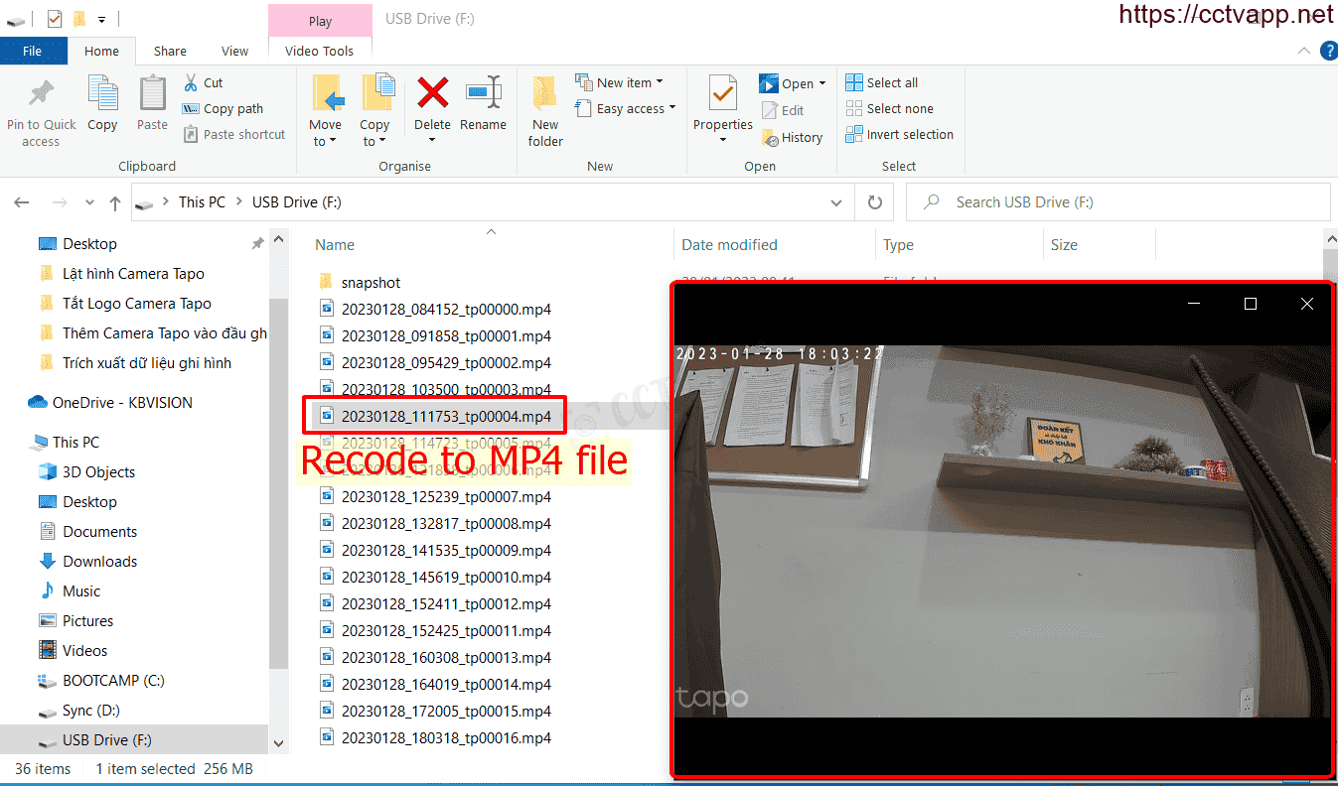Select file 20230128_125239_tp00007.mp4
Image resolution: width=1338 pixels, height=786 pixels.
point(445,496)
